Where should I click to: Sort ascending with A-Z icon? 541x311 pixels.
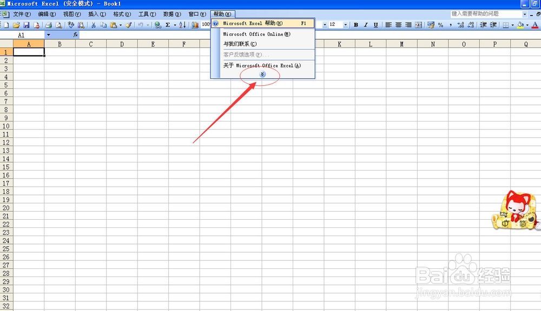[x=182, y=25]
